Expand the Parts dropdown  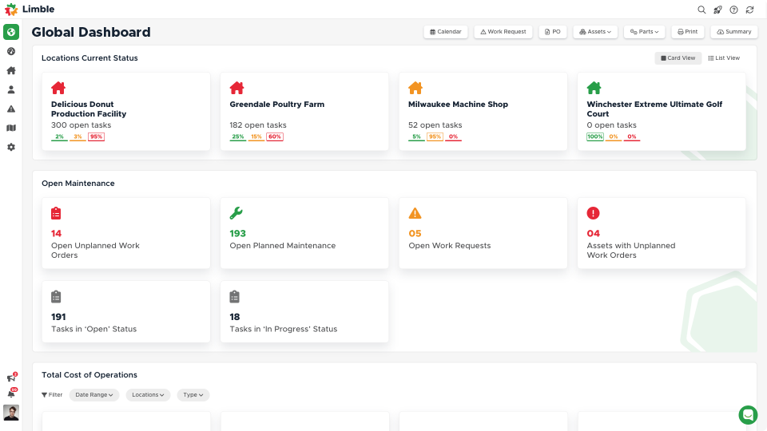[646, 32]
